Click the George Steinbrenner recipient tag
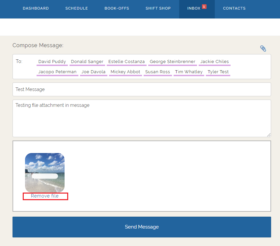The image size is (280, 246). pos(172,62)
